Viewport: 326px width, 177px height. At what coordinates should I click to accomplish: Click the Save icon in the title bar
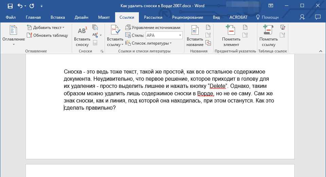pos(10,6)
